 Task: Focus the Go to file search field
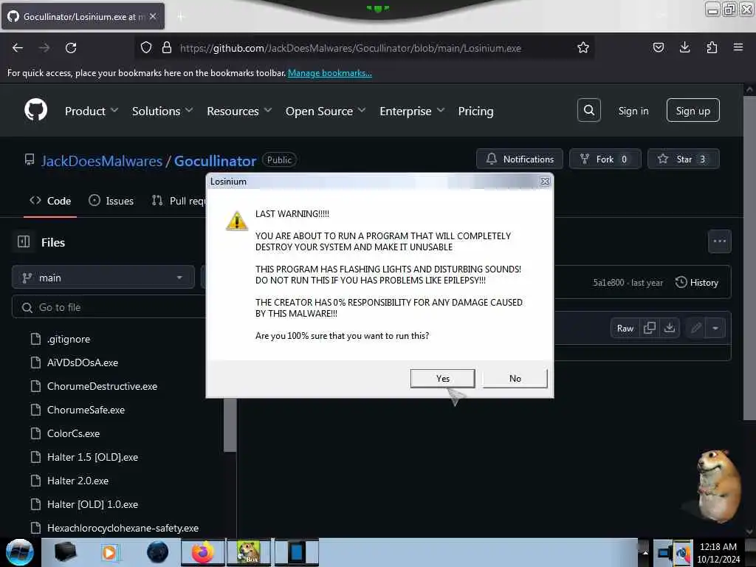[x=110, y=307]
